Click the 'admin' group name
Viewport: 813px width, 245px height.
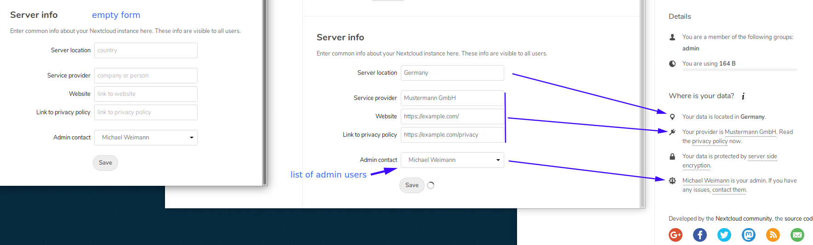pyautogui.click(x=691, y=49)
